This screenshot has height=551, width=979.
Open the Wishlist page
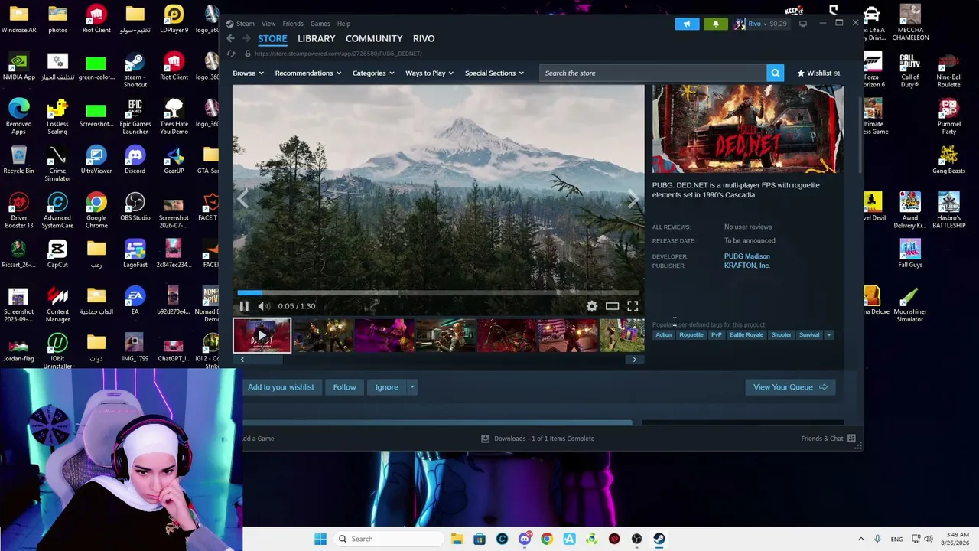(818, 73)
